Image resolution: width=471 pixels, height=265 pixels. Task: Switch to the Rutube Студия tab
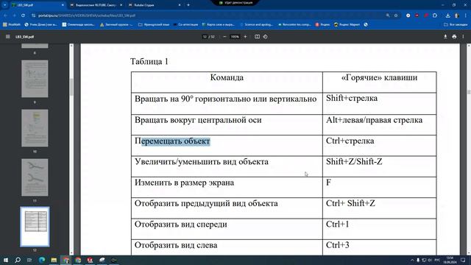pyautogui.click(x=155, y=5)
